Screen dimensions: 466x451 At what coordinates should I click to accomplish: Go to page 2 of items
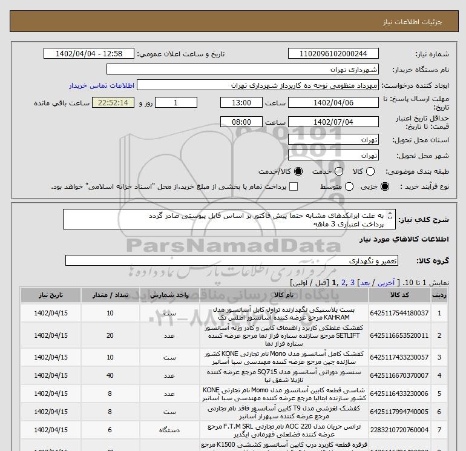pyautogui.click(x=343, y=283)
